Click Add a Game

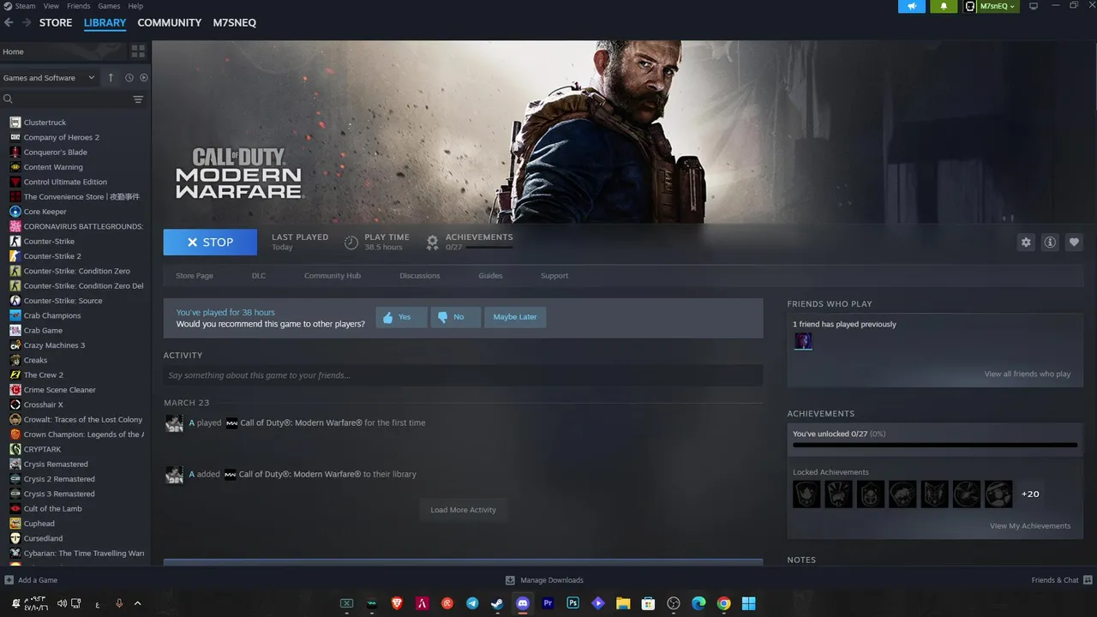[30, 580]
